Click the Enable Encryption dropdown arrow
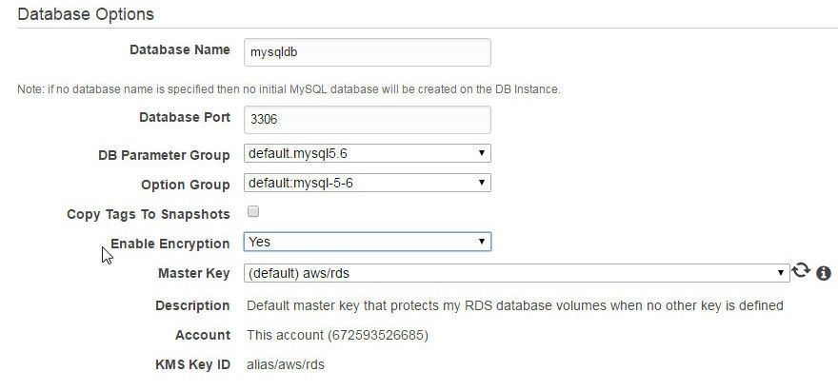 coord(482,242)
